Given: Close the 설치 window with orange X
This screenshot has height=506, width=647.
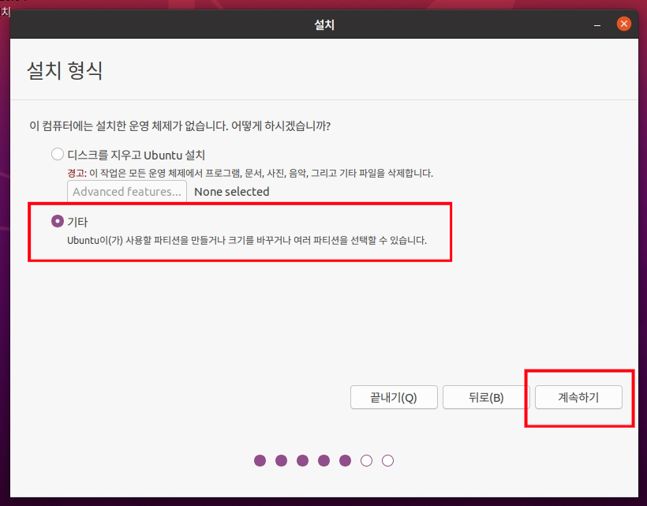Looking at the screenshot, I should point(624,24).
